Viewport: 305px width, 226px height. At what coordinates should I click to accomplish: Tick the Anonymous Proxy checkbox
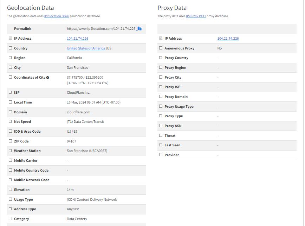[x=161, y=48]
